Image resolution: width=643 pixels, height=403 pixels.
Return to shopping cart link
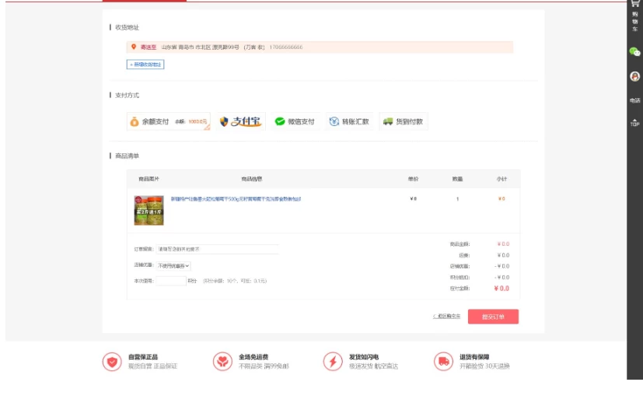[x=446, y=316]
